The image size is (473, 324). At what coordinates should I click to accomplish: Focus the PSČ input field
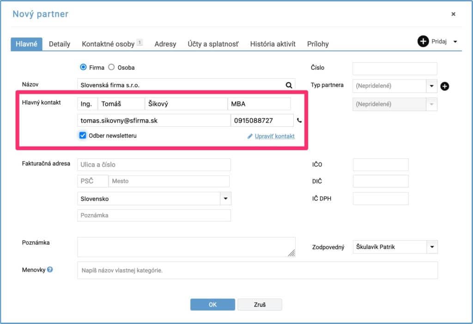tap(92, 181)
